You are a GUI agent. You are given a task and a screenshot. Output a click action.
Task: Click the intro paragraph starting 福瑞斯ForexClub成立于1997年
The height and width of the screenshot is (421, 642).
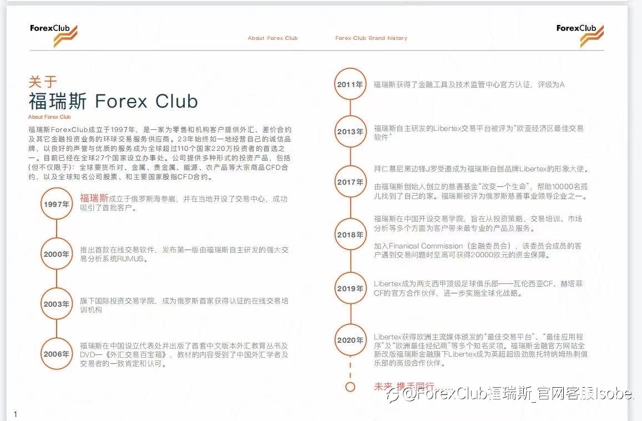click(x=160, y=154)
